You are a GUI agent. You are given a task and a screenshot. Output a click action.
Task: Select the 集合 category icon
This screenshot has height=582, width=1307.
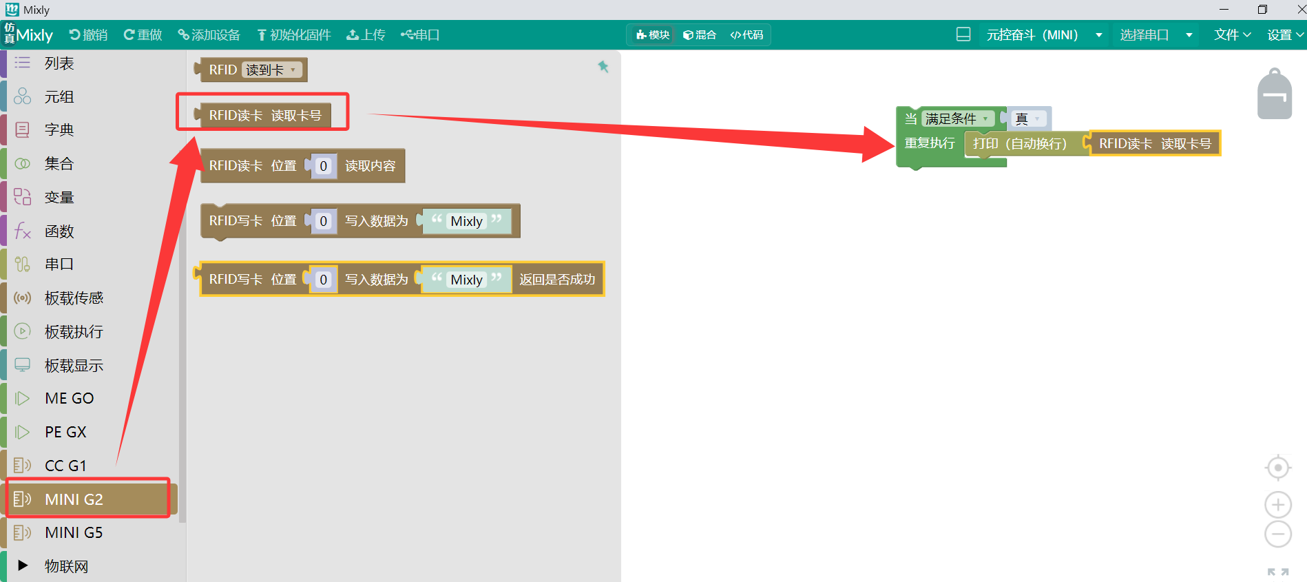(23, 163)
